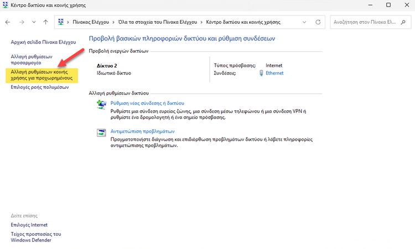Open 'Αλλαγή ρυθμίσεων προσαρμογέα' link
Screen dimensions: 415x249
32,60
